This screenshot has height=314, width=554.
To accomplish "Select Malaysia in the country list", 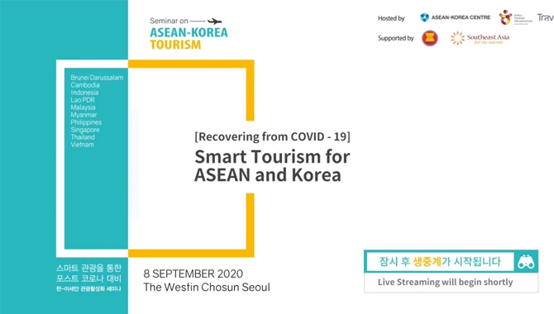I will 83,107.
